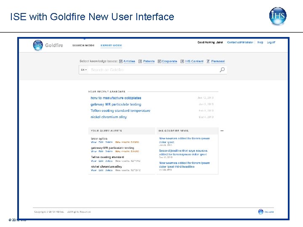Switch to Expert Mode tab
Viewport: 303px width, 227px height.
(x=111, y=45)
